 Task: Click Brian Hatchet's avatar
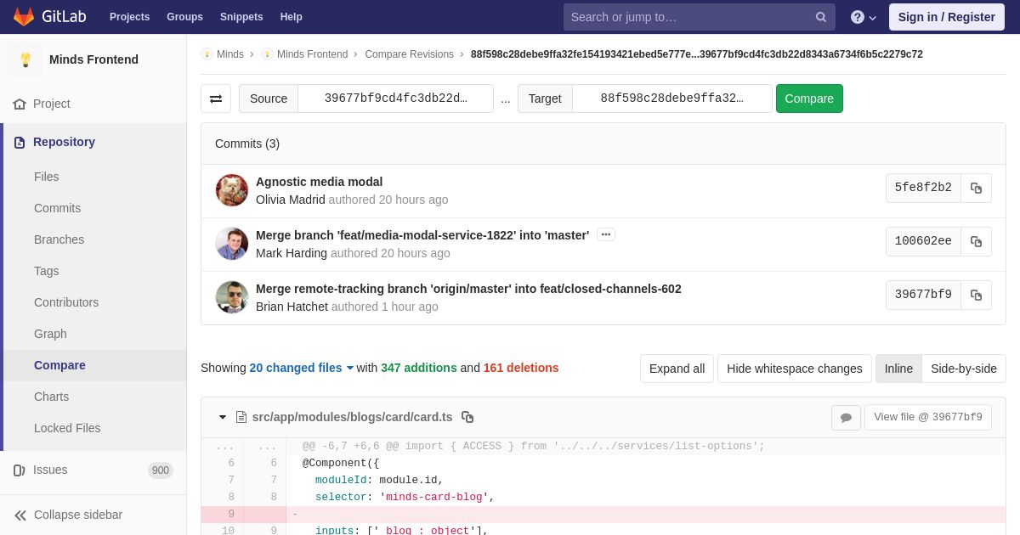click(x=232, y=297)
